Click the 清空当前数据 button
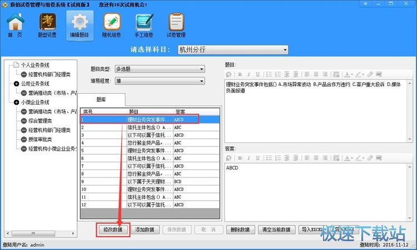 click(276, 229)
